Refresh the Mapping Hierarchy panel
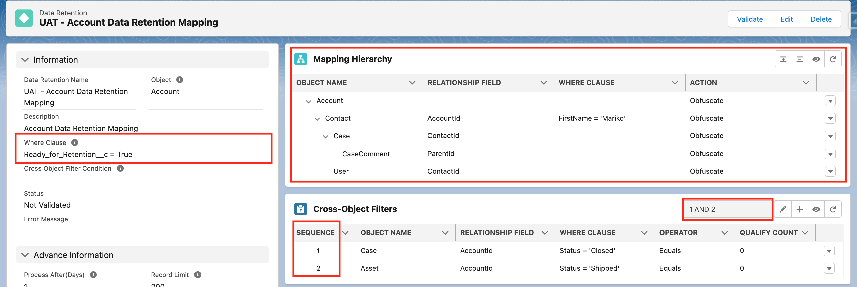 833,59
